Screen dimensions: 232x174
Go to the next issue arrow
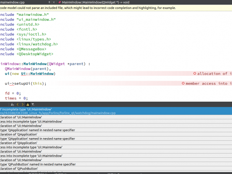22,104
